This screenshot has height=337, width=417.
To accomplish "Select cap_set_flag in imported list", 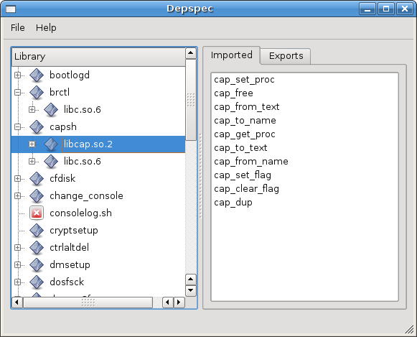I will [243, 175].
